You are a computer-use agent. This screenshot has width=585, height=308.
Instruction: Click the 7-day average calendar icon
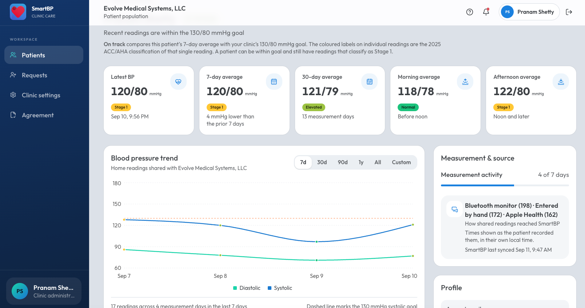[x=274, y=82]
